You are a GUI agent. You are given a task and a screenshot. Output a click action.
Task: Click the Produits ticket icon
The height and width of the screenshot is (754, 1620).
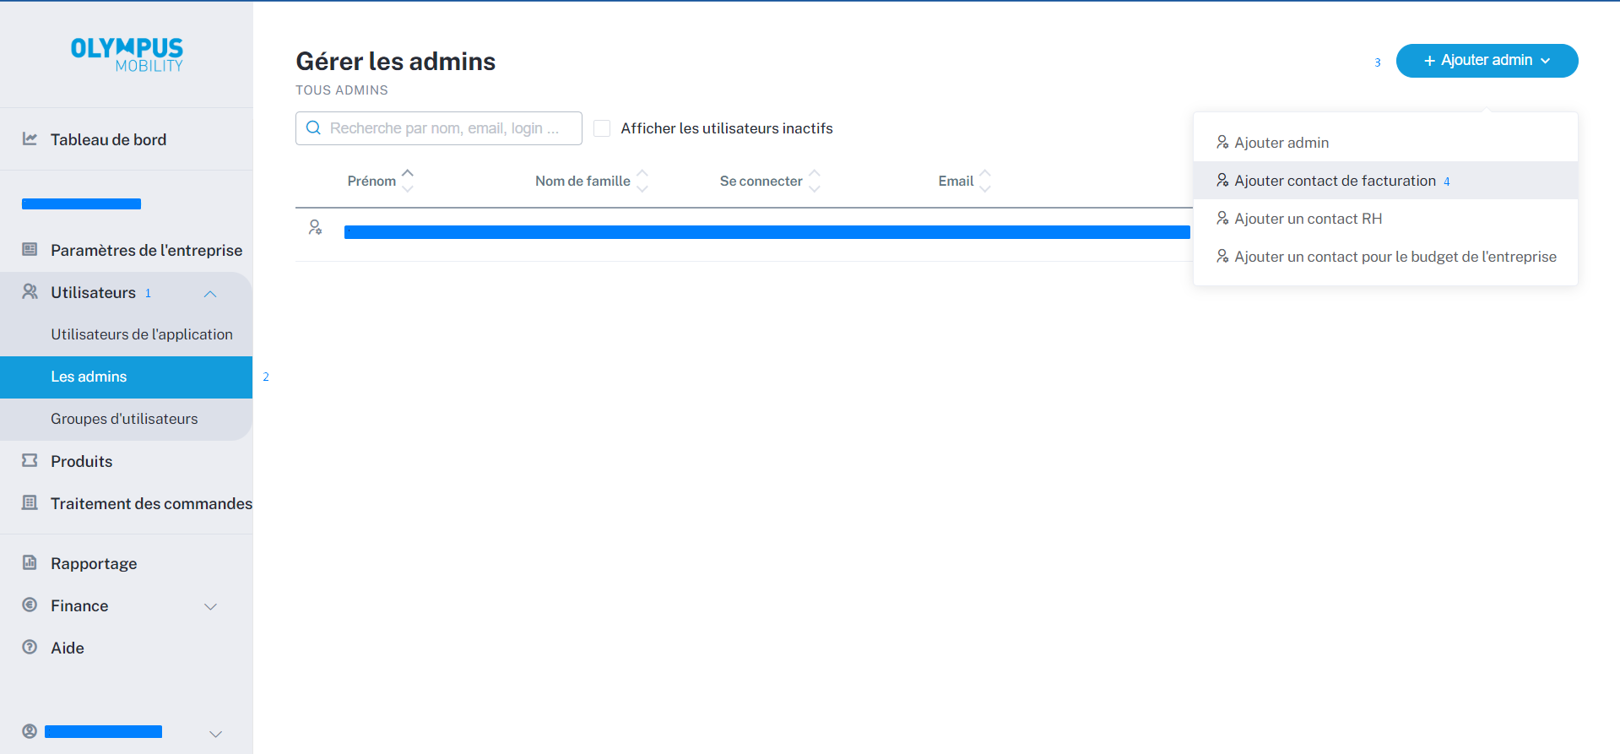click(30, 460)
